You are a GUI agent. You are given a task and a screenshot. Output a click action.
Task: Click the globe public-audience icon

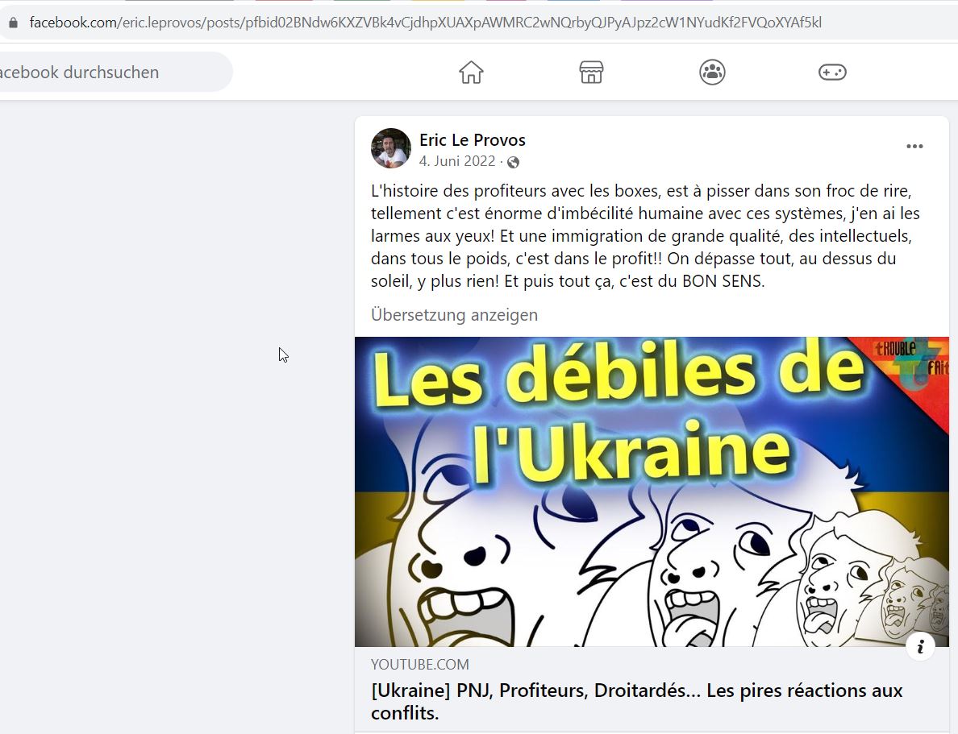click(x=513, y=162)
